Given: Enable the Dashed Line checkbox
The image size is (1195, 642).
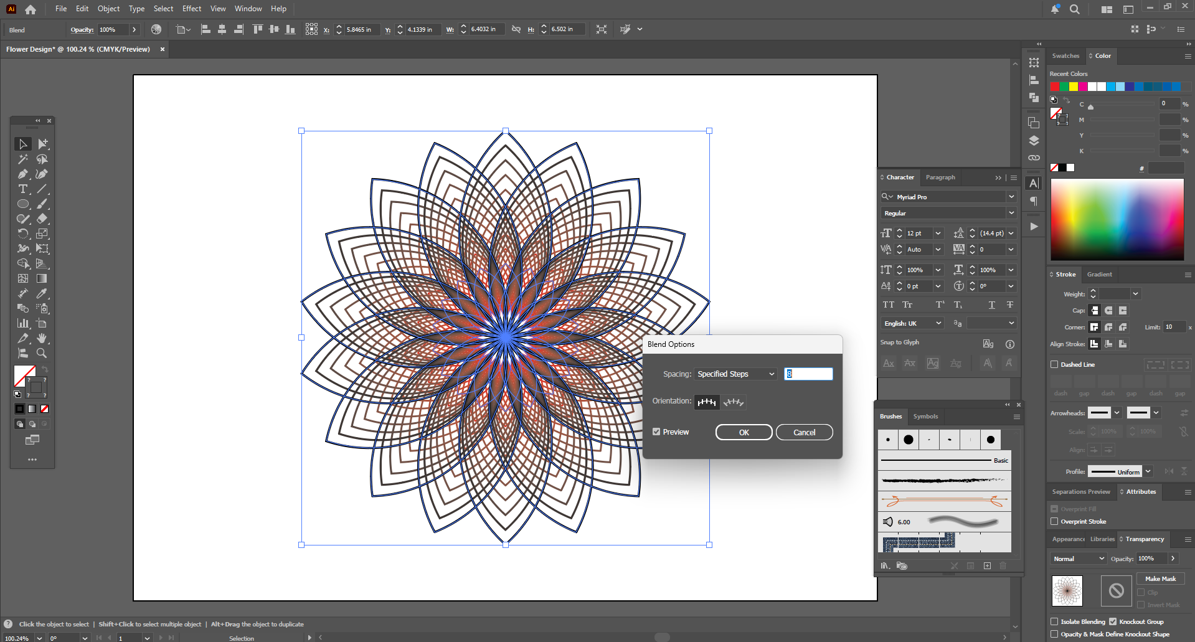Looking at the screenshot, I should pyautogui.click(x=1054, y=365).
